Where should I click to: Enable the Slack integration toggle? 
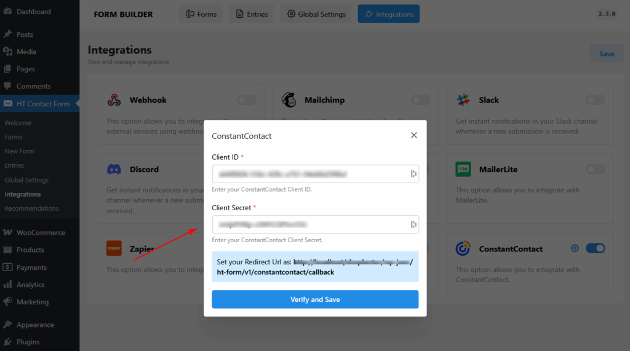pos(595,100)
